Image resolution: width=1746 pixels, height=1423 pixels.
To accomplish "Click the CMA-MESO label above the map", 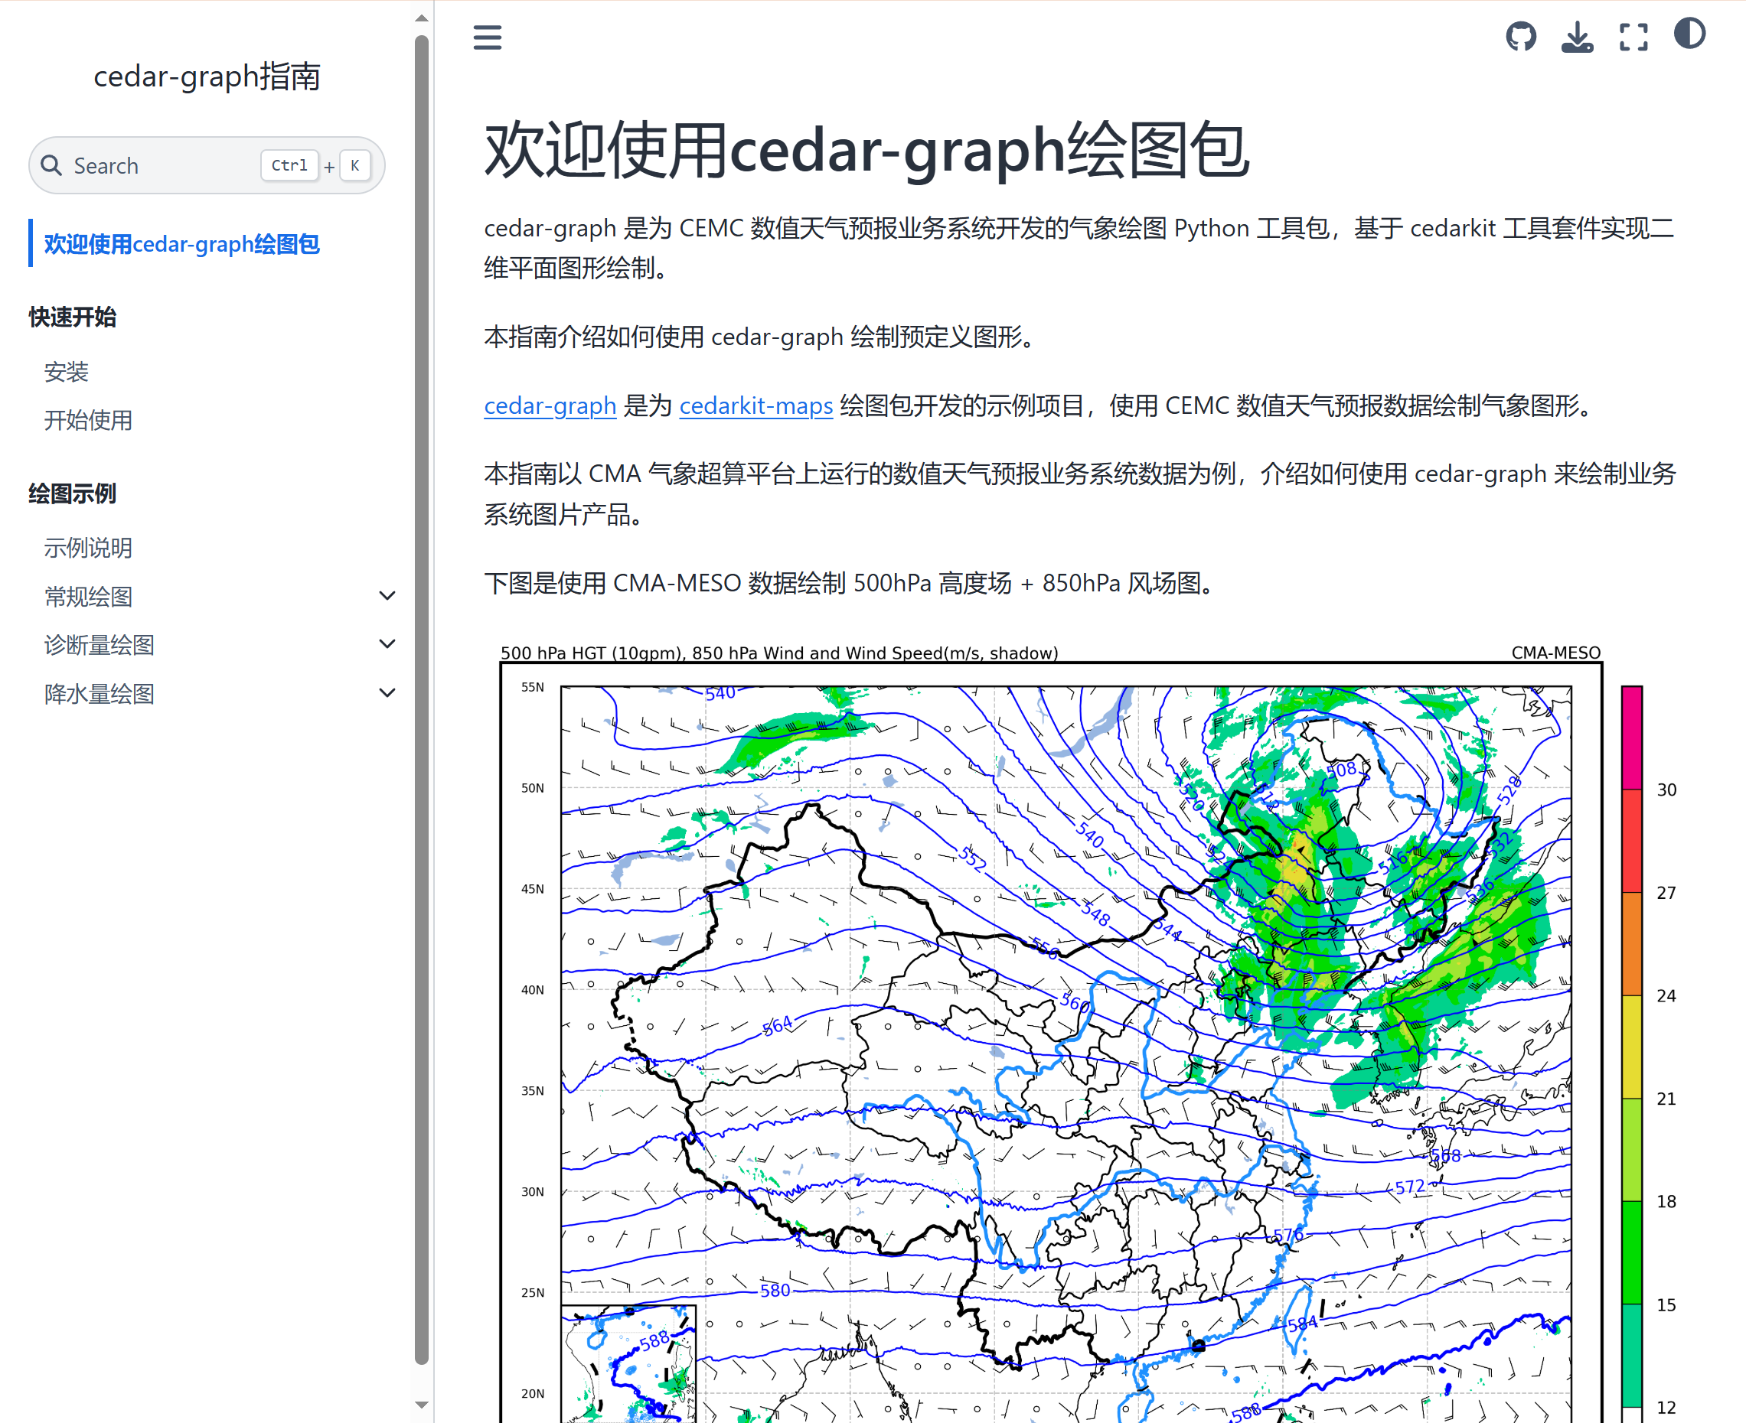I will click(x=1555, y=653).
